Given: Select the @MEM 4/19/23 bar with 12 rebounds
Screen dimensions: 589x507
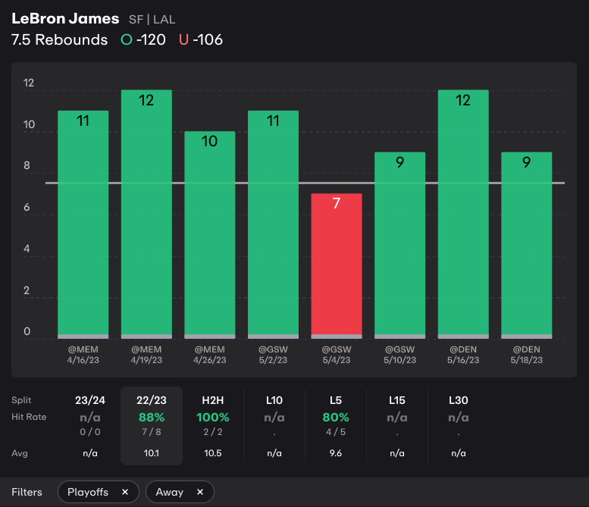Looking at the screenshot, I should tap(146, 214).
